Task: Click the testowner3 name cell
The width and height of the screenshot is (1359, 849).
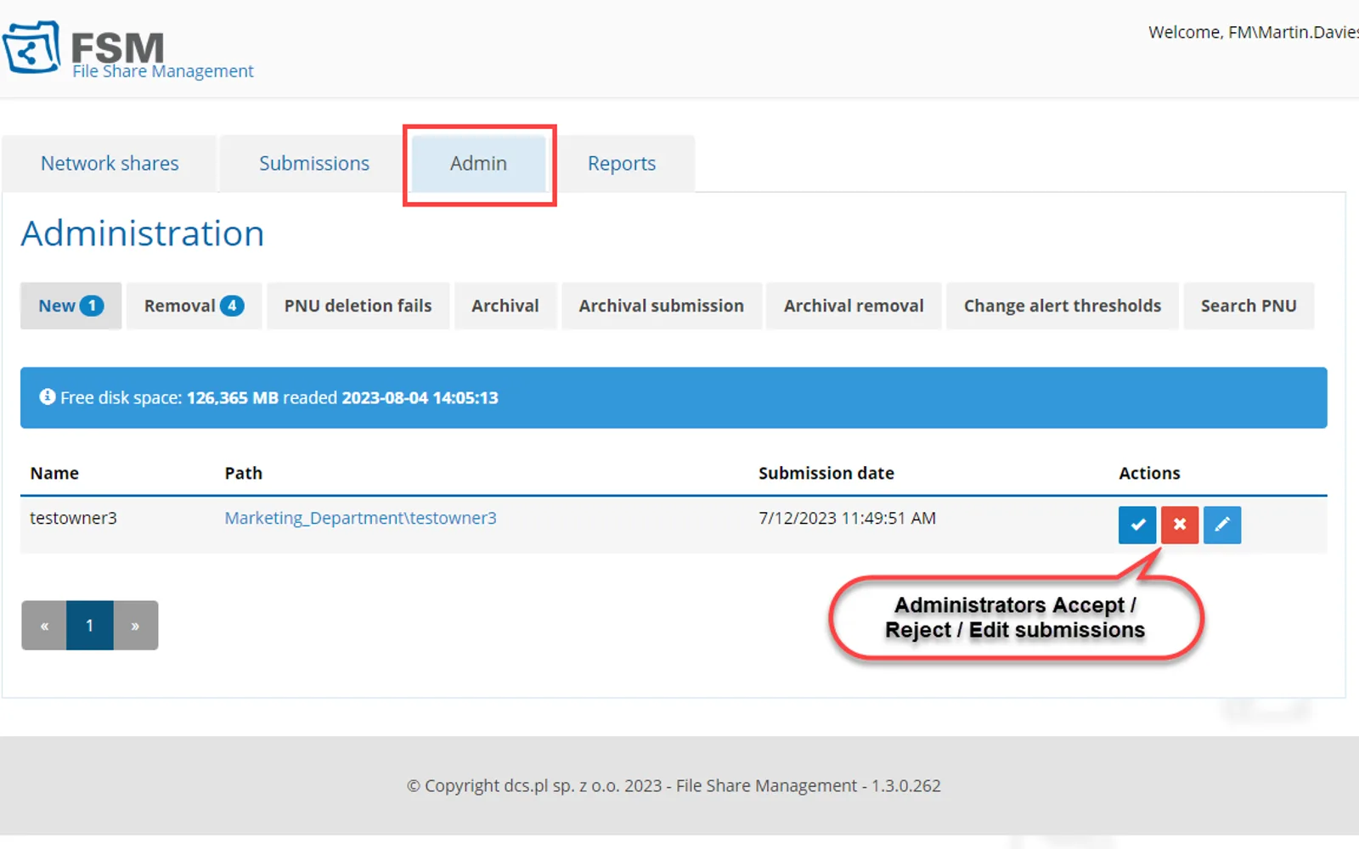Action: pyautogui.click(x=73, y=518)
